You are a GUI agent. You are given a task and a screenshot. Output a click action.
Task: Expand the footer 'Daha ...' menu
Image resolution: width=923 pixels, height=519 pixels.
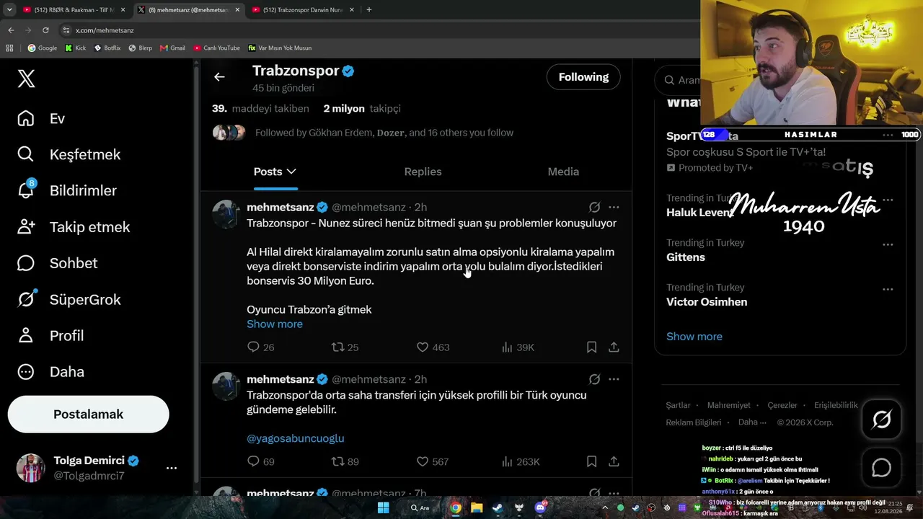[x=752, y=422]
